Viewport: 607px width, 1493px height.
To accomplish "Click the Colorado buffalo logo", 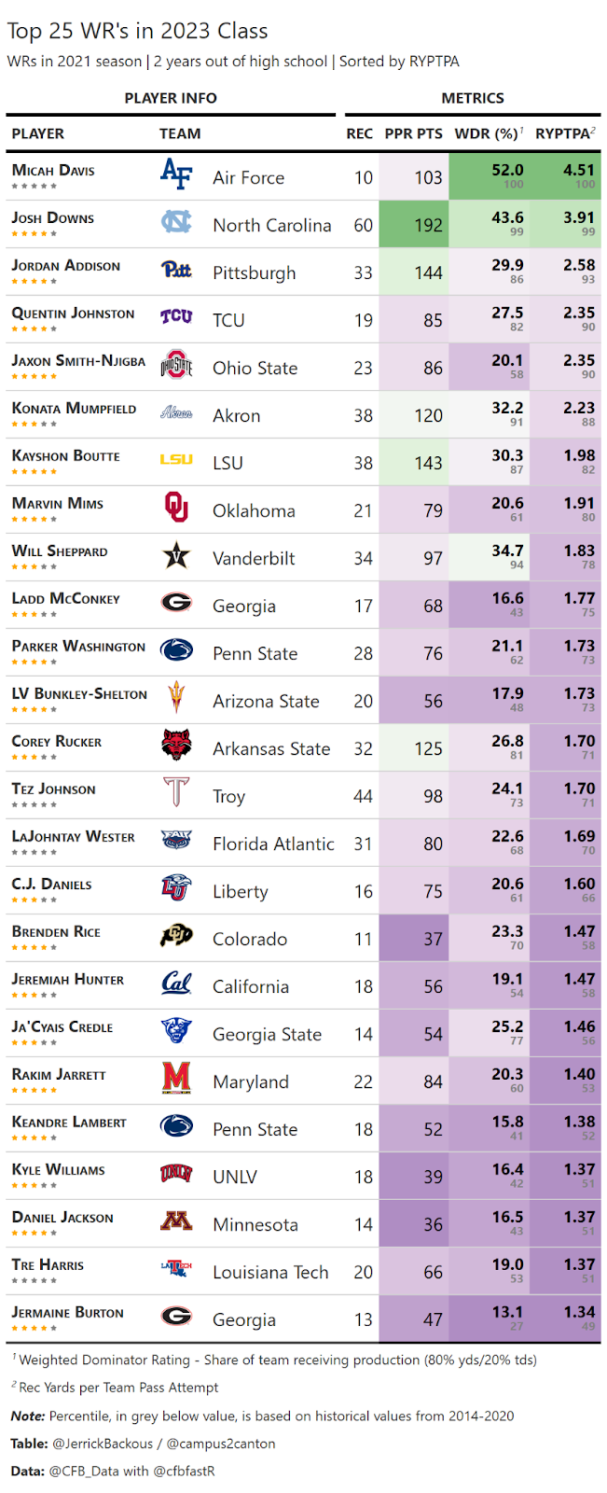I will [176, 936].
